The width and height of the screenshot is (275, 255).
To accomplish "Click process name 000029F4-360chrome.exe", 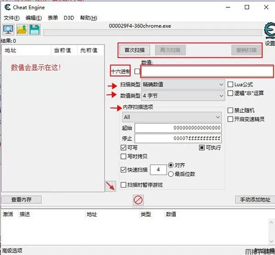I will [140, 26].
